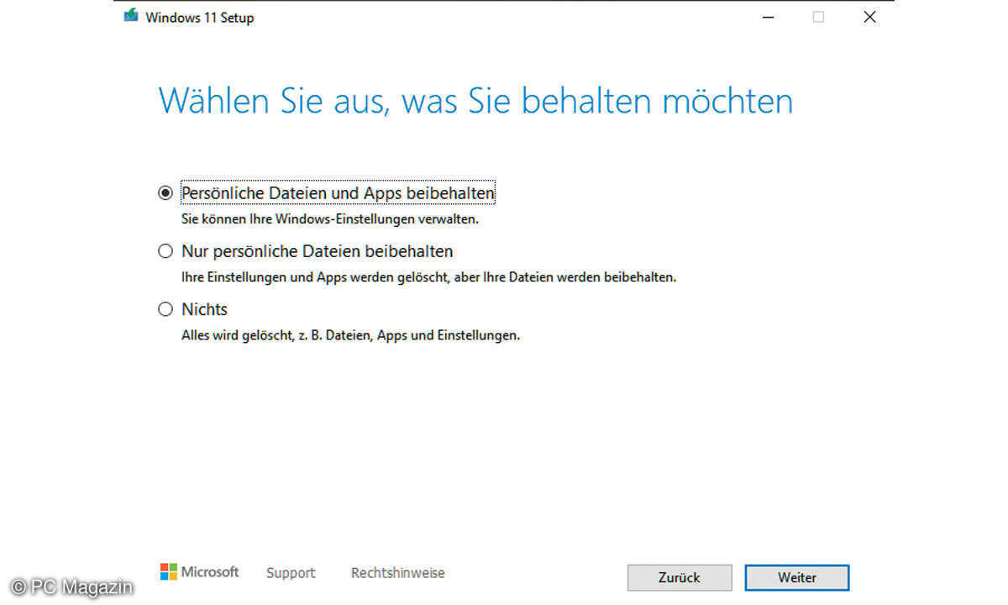Click the Windows 11 Setup title bar icon
The width and height of the screenshot is (1008, 605).
[x=130, y=16]
